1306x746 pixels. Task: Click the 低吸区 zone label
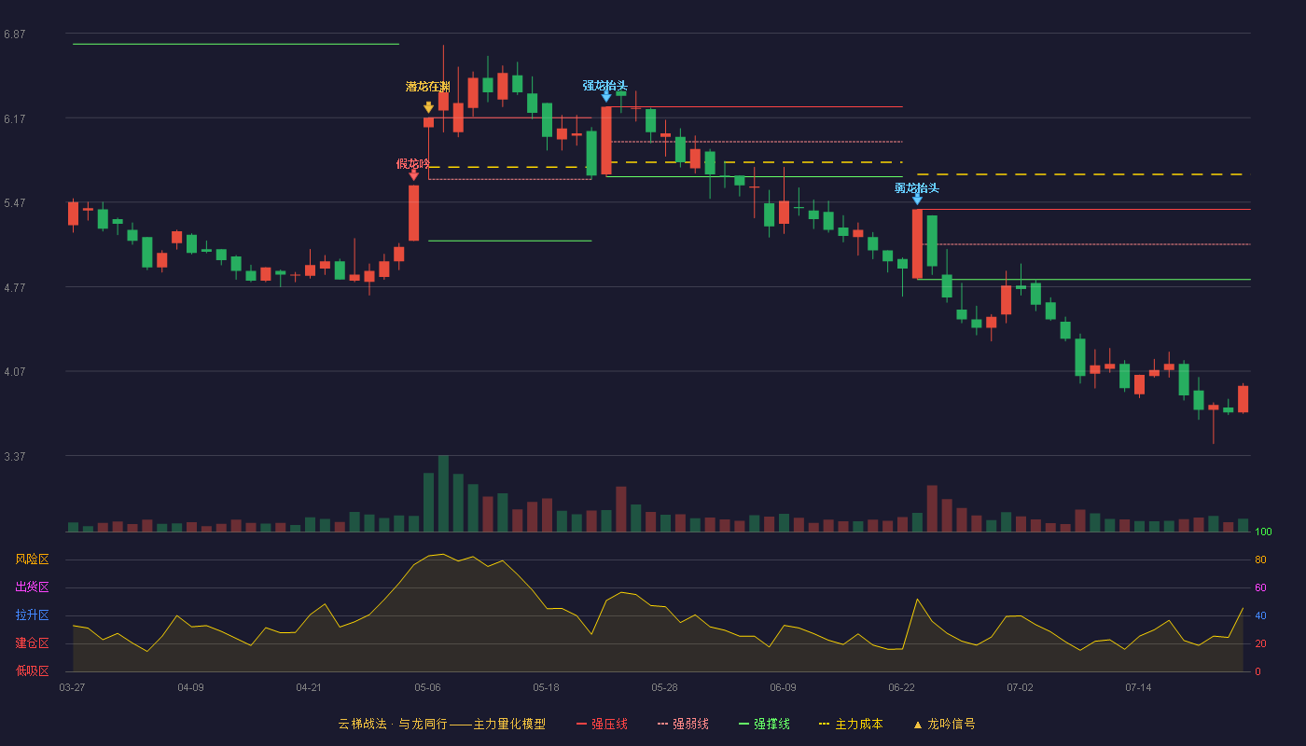coord(33,670)
